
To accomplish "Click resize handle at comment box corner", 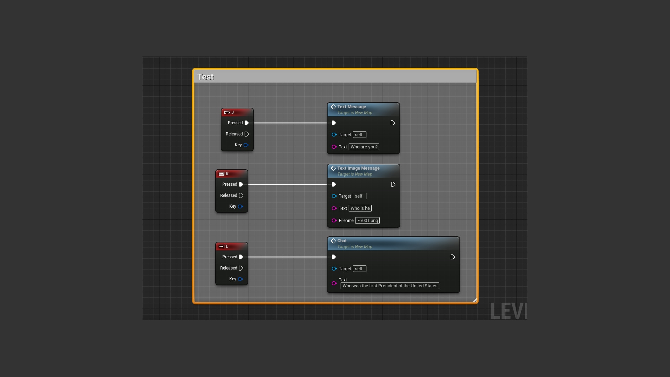I will point(474,300).
